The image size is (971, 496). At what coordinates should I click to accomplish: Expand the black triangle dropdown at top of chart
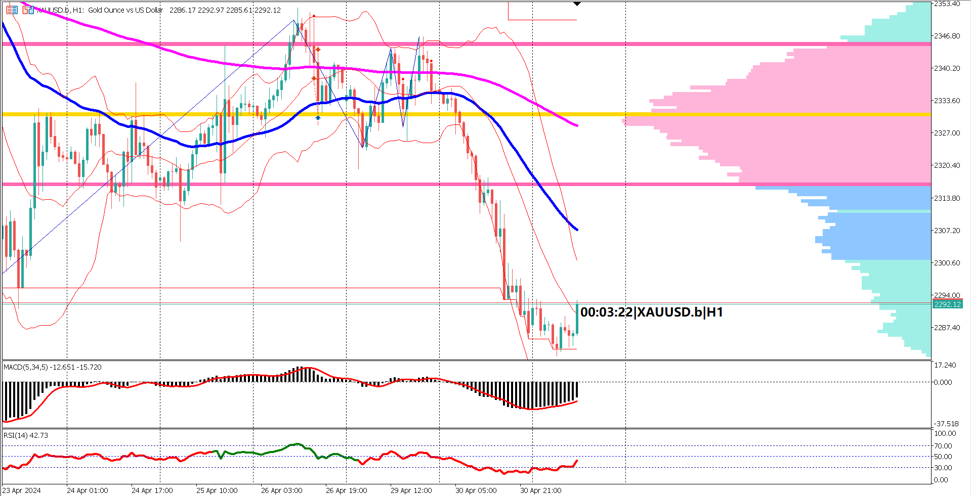577,4
